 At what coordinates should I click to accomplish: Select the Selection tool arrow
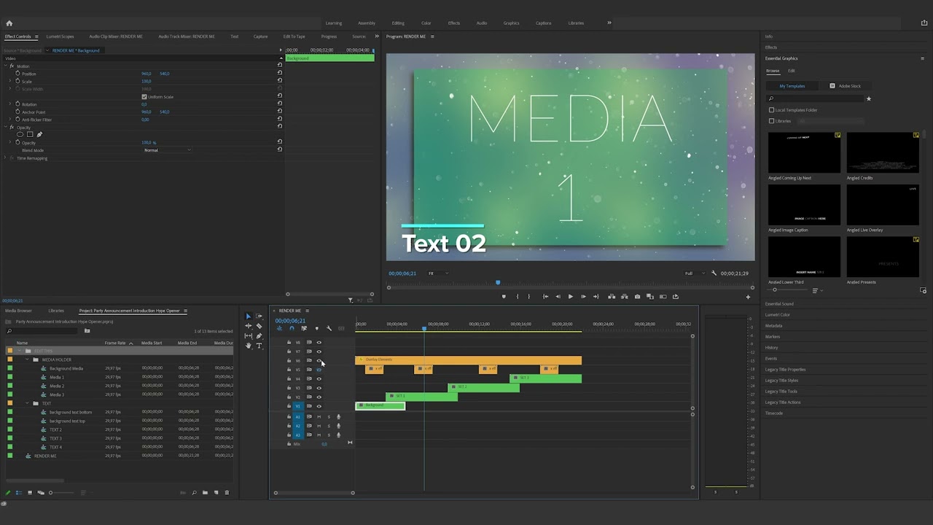248,316
